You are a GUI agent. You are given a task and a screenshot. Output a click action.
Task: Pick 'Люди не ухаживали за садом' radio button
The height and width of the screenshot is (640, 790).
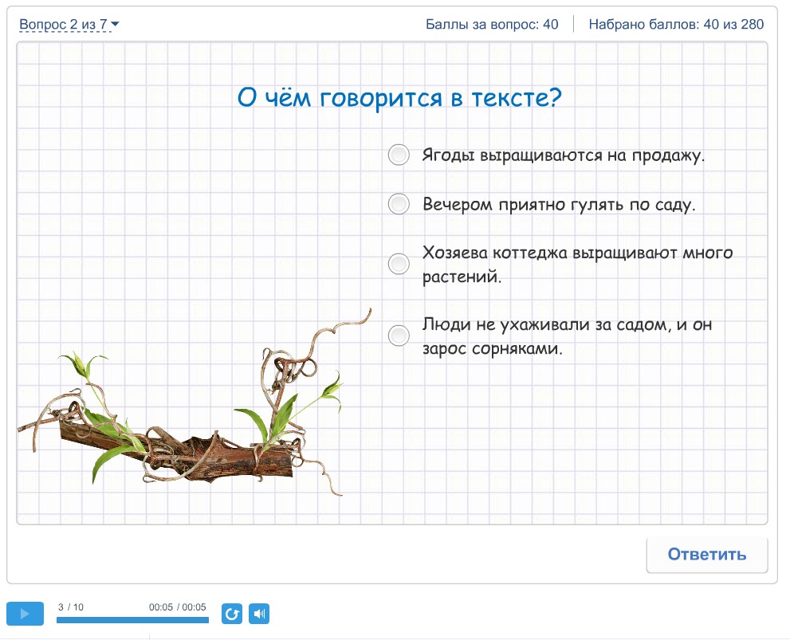tap(399, 336)
